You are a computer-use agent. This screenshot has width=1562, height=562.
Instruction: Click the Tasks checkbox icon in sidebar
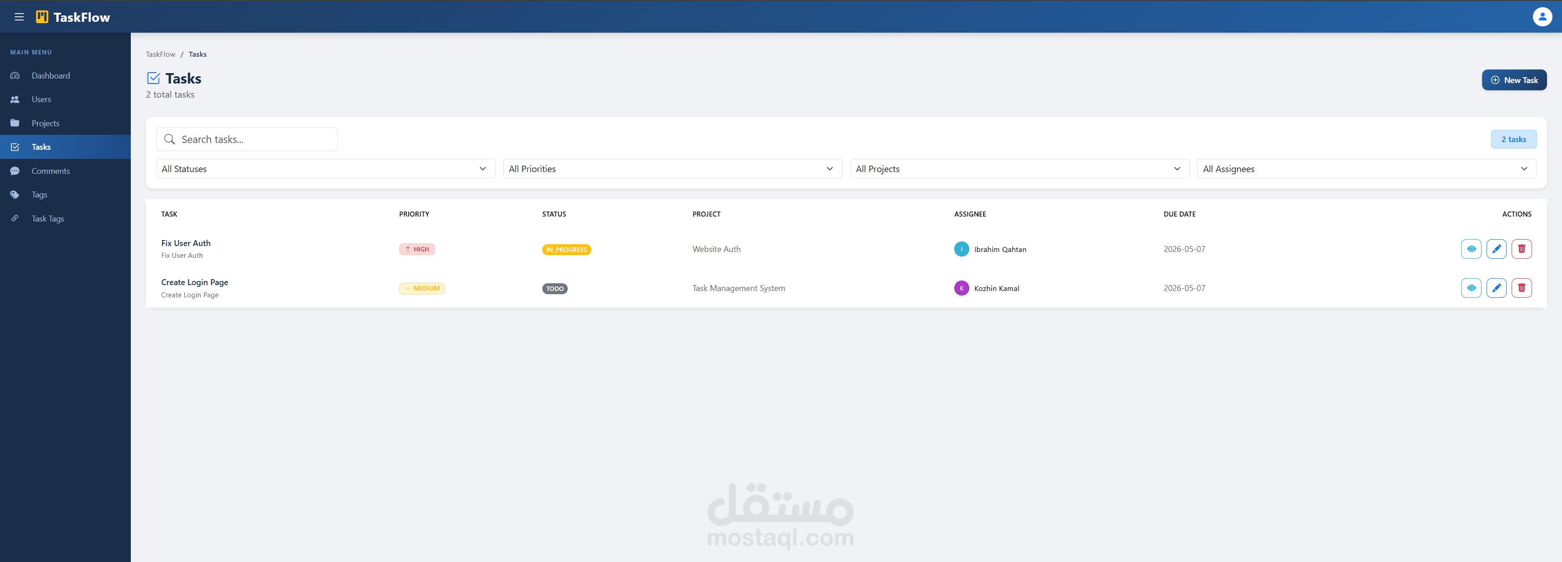pyautogui.click(x=15, y=147)
